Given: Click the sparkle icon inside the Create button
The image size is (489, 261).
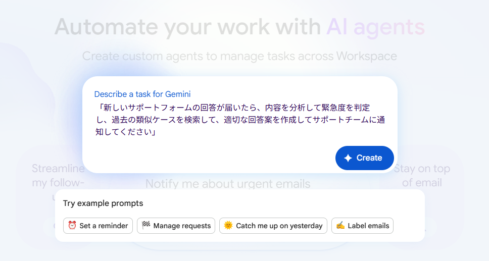Looking at the screenshot, I should pos(348,158).
